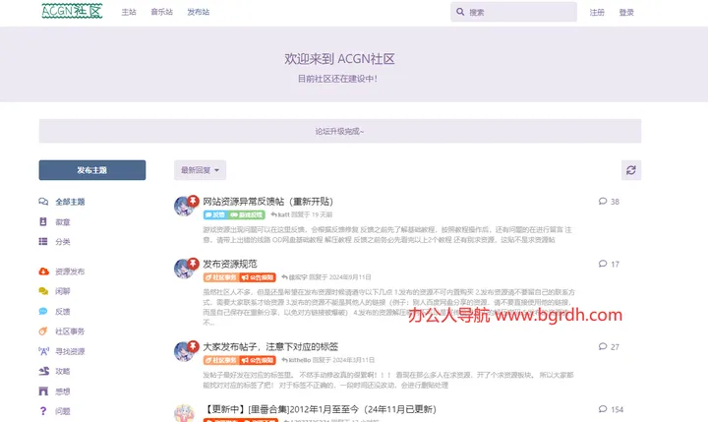Viewport: 708px width, 422px height.
Task: Open the 感想 tag
Action: click(x=63, y=392)
